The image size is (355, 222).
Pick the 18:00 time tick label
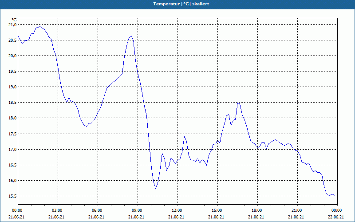click(258, 210)
